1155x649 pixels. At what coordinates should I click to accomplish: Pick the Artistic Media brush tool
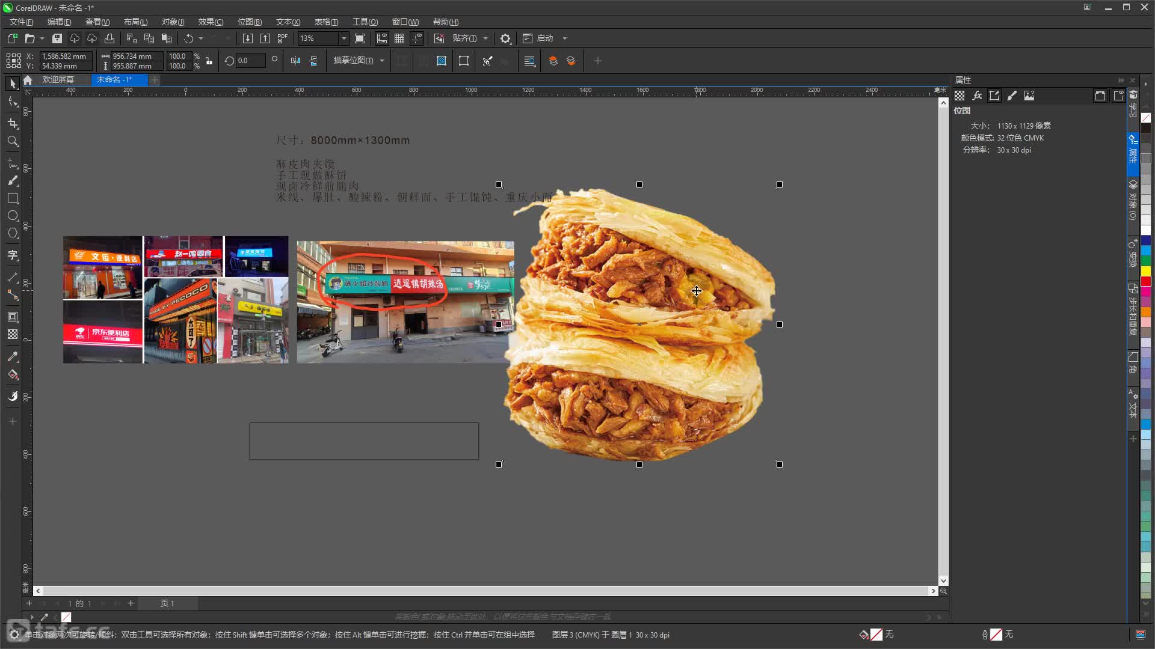[13, 180]
